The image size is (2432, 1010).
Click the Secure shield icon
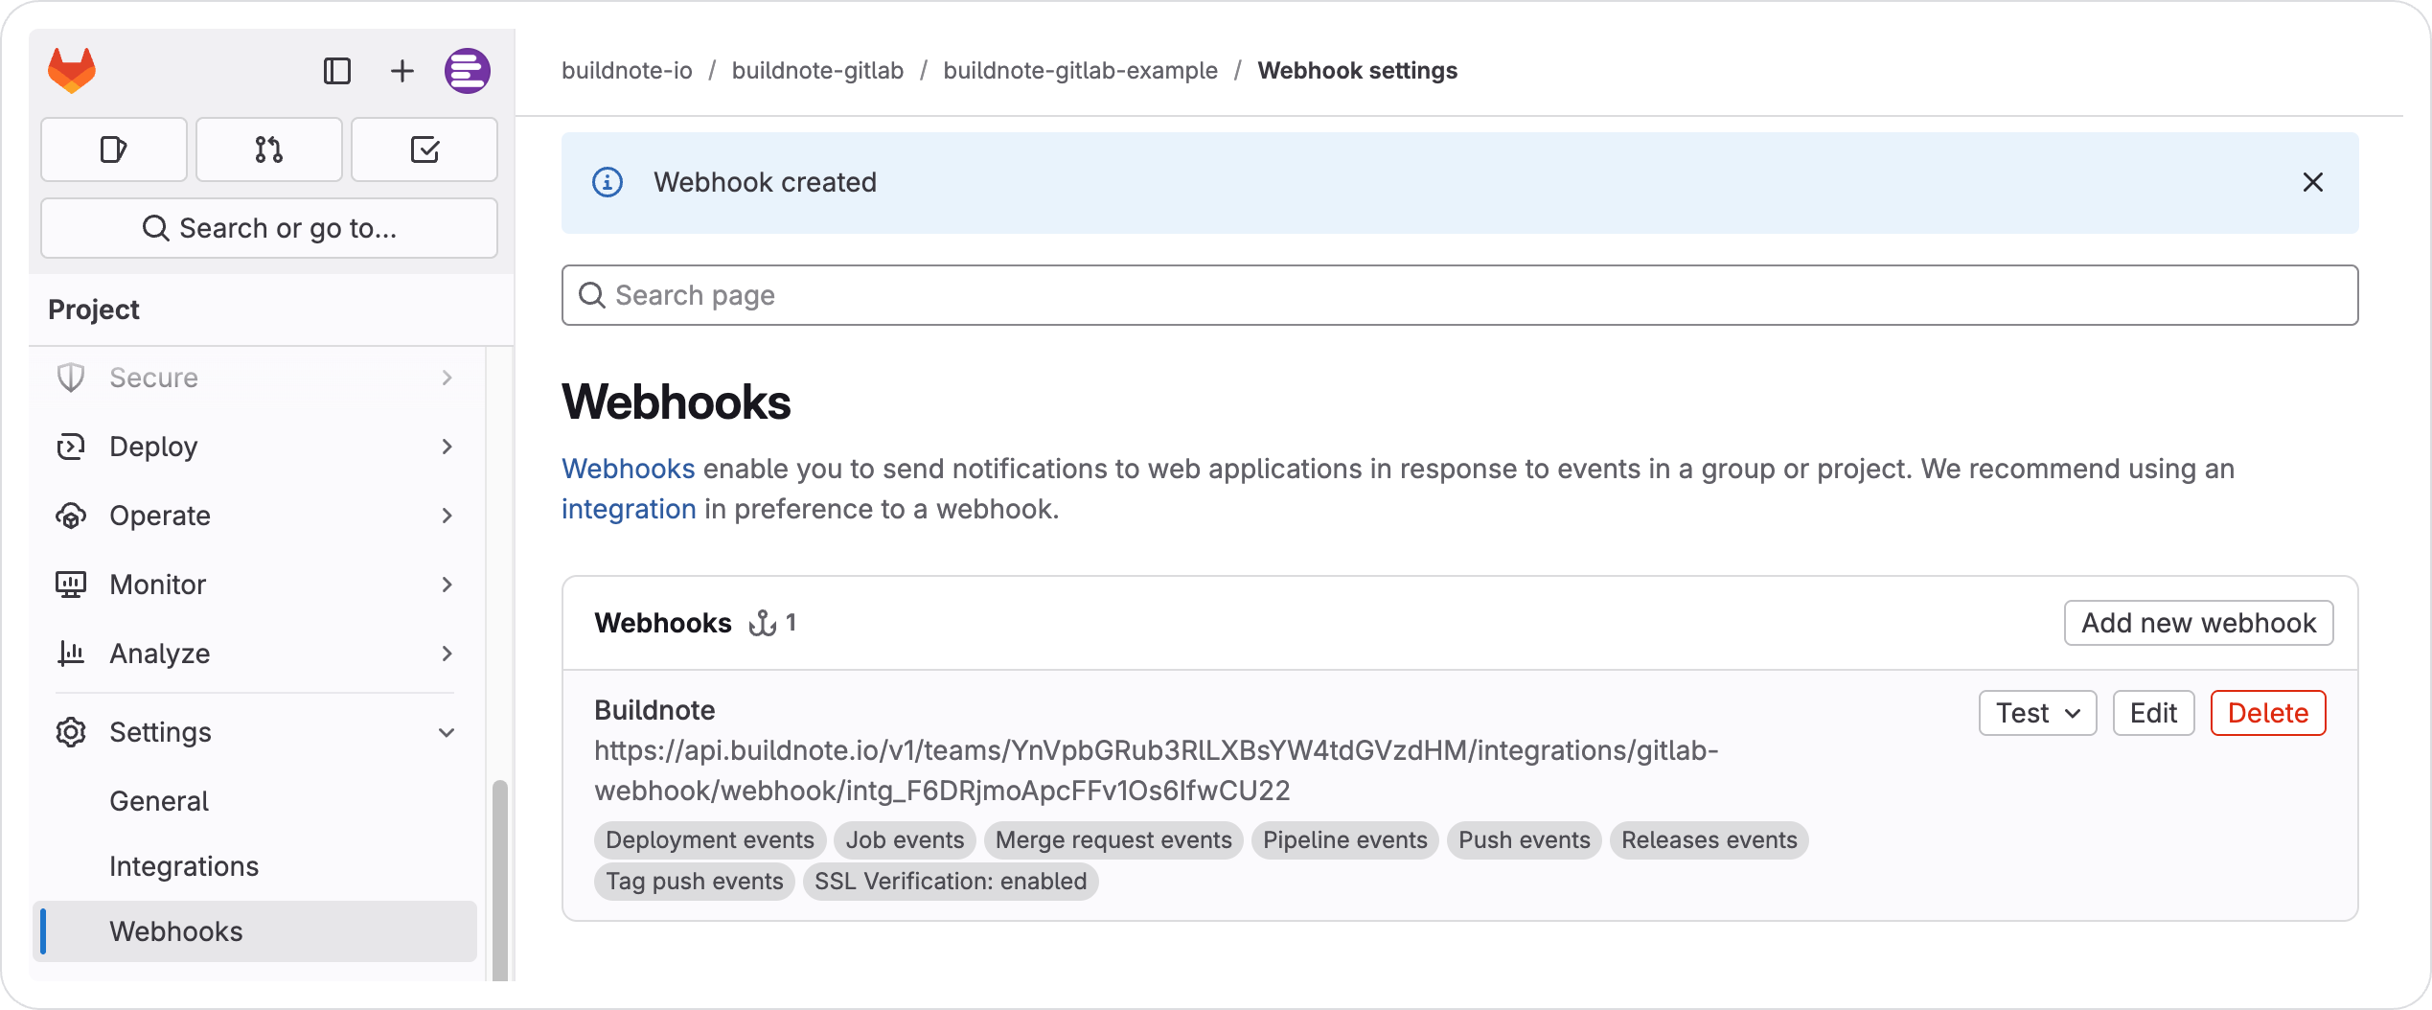71,378
